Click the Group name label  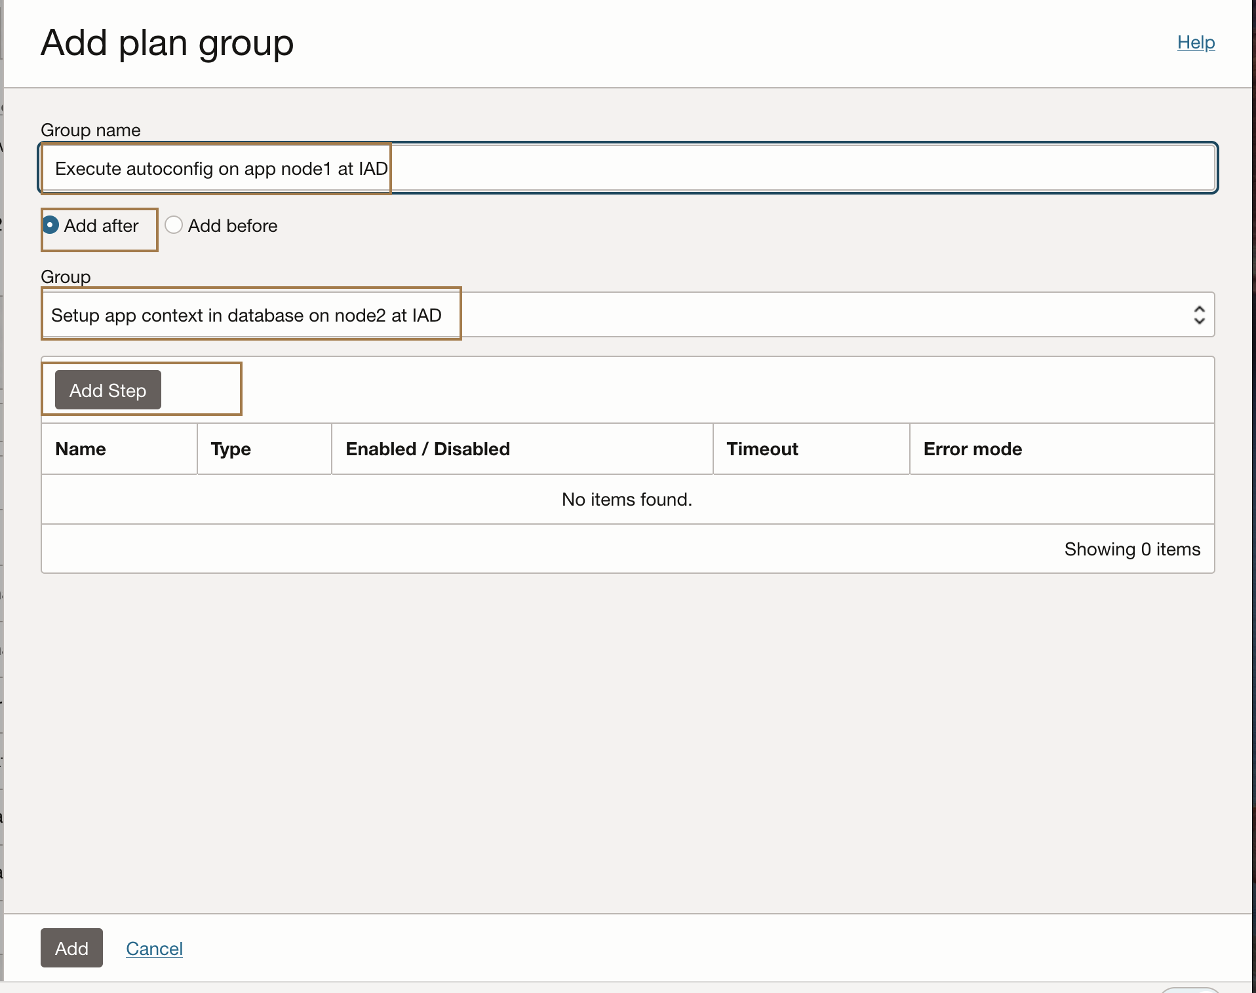tap(90, 130)
